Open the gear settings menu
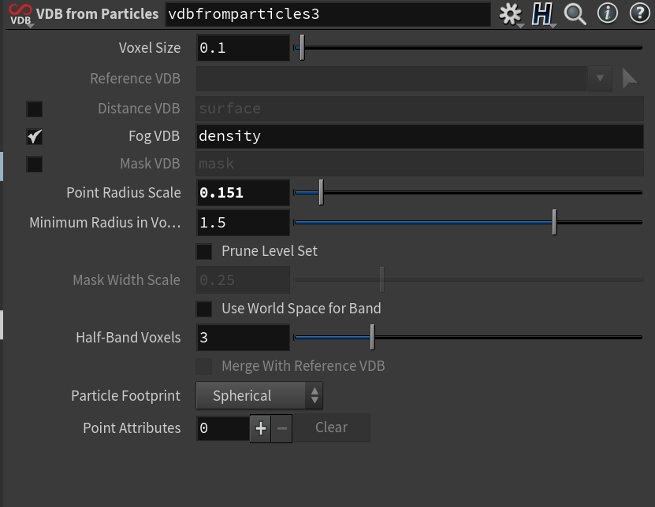The width and height of the screenshot is (655, 507). (511, 14)
